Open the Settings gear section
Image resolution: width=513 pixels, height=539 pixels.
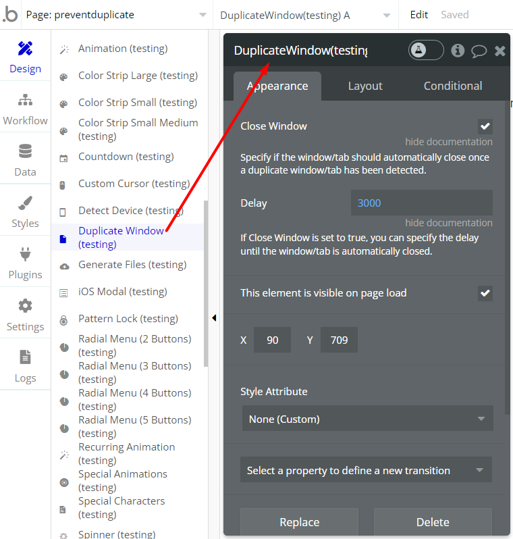point(25,315)
